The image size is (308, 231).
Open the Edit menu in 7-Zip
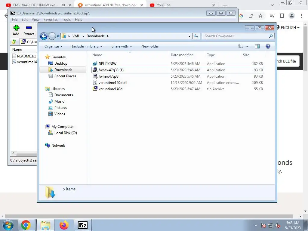(25, 20)
